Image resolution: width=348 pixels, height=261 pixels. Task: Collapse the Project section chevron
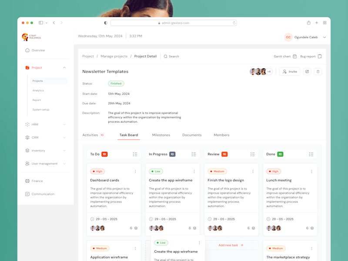[x=64, y=68]
